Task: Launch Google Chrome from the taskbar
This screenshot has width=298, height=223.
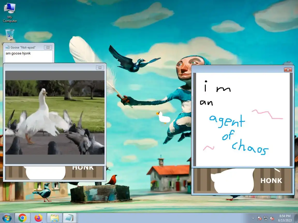Action: [23, 218]
